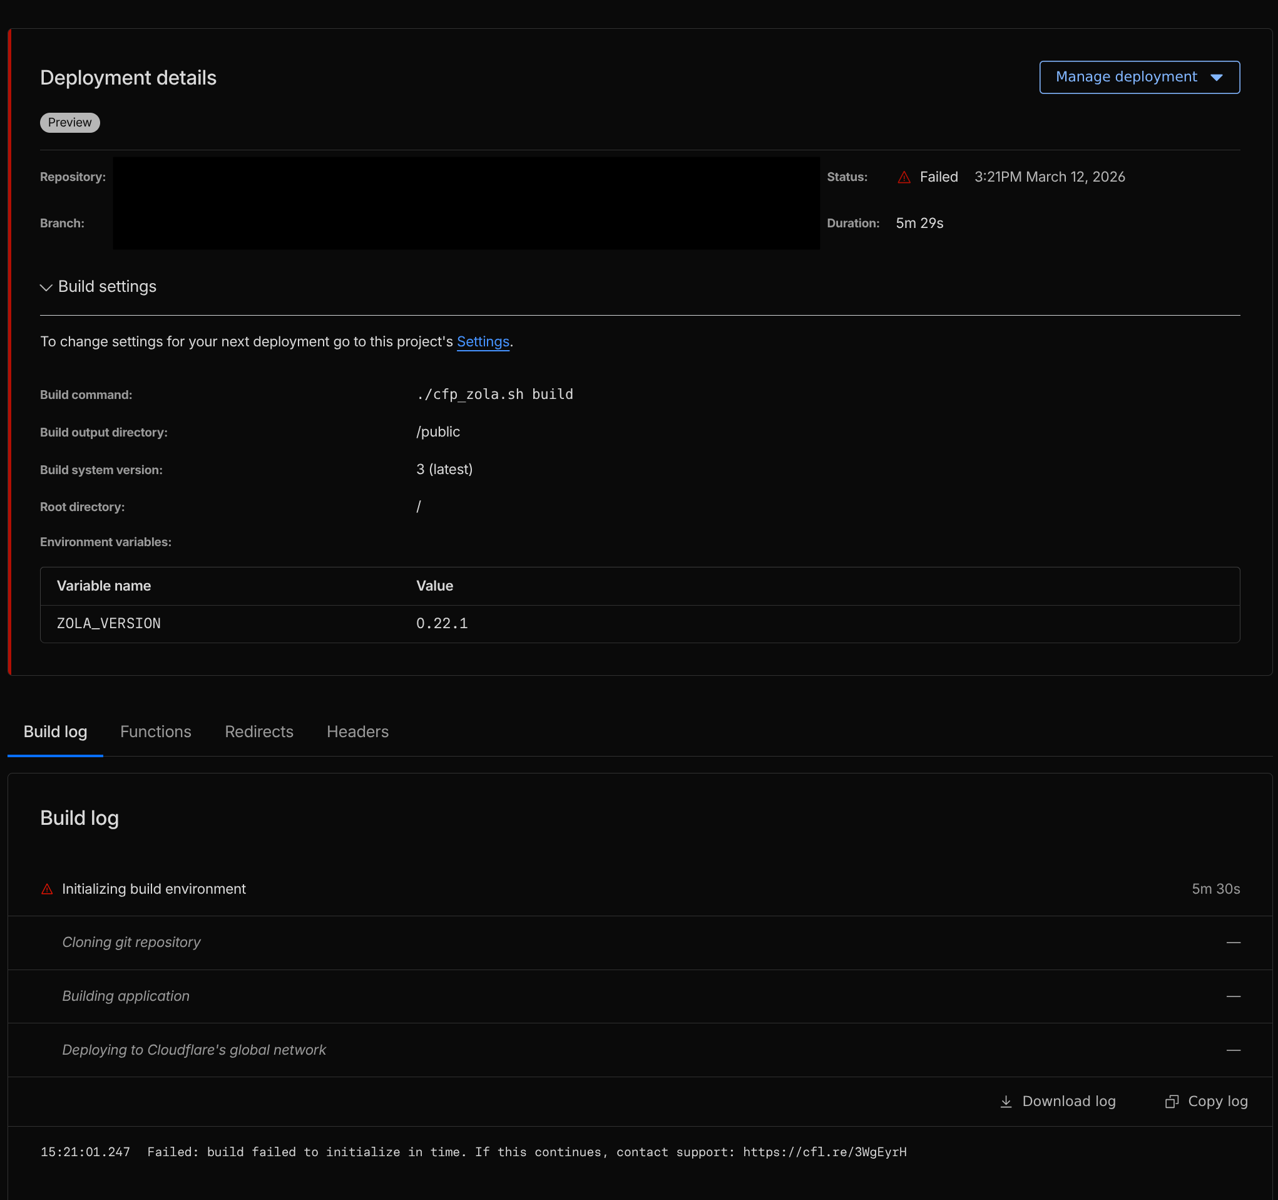Image resolution: width=1278 pixels, height=1200 pixels.
Task: Expand the Initializing build environment step
Action: coord(153,889)
